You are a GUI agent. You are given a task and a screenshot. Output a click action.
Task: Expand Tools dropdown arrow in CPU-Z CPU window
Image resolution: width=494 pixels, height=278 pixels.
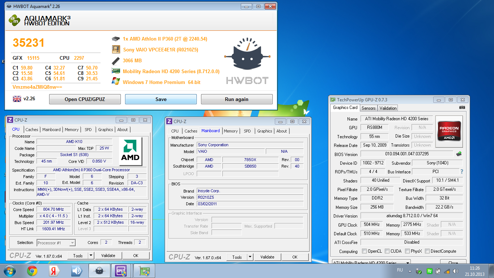click(91, 256)
